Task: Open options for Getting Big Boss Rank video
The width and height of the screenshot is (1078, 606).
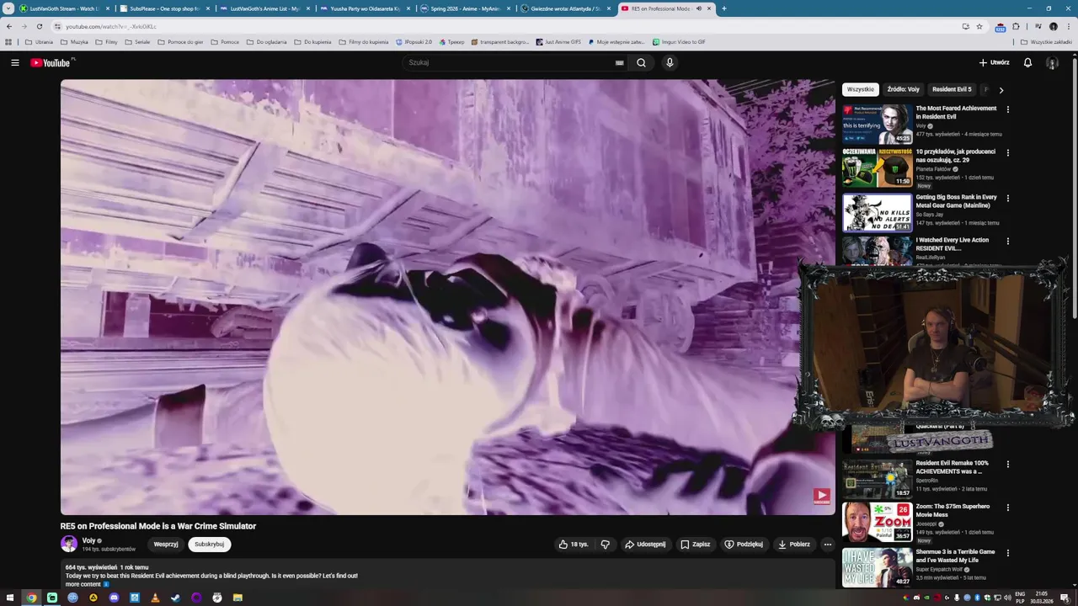Action: tap(1007, 199)
